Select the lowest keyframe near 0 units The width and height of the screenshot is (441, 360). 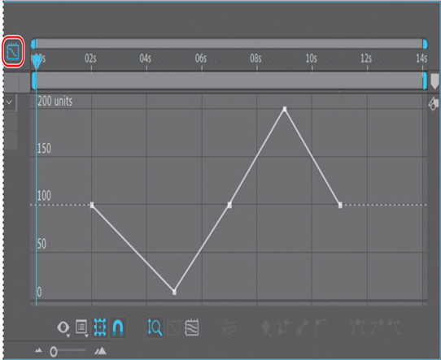174,292
